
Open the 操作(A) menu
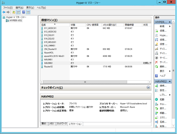[x=19, y=8]
